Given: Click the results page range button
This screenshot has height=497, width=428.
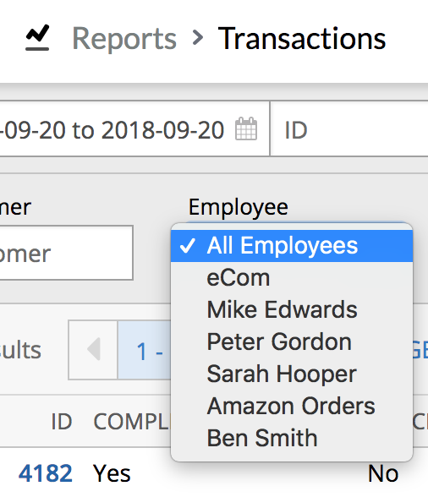Looking at the screenshot, I should pyautogui.click(x=145, y=350).
